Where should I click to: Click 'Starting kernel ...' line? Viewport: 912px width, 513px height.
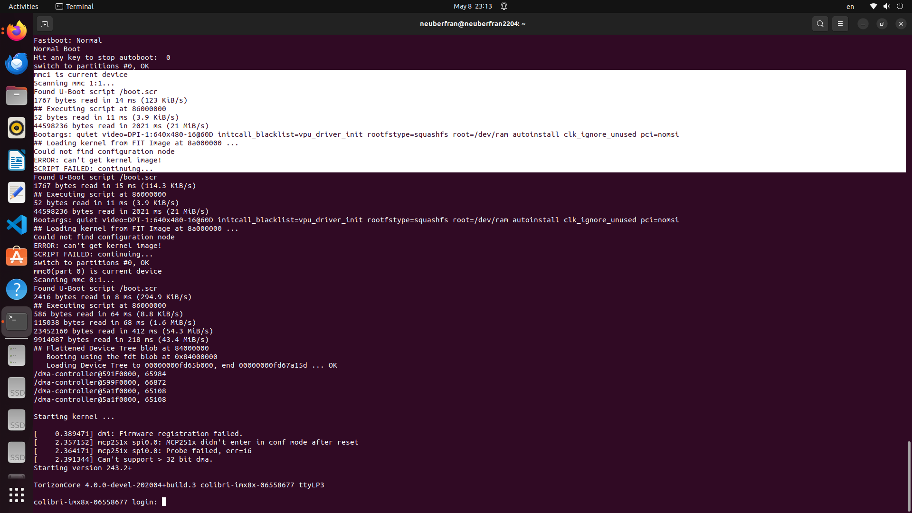pyautogui.click(x=74, y=417)
